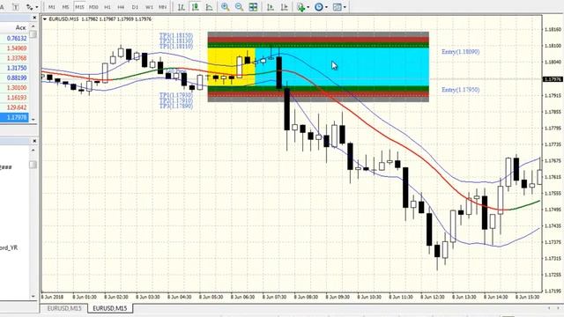Select the 0.88199 ask price row
This screenshot has height=317, width=564.
click(14, 77)
